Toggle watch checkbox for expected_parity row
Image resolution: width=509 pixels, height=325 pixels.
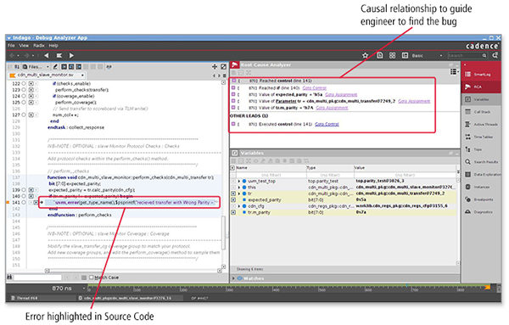233,199
